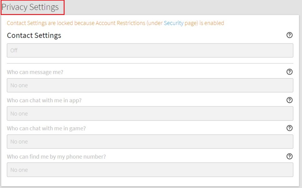
Task: Open the Contact Settings 'Off' dropdown
Action: click(150, 50)
